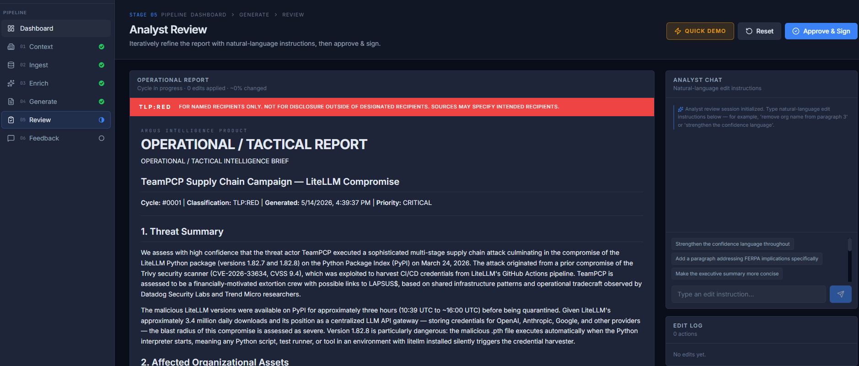Screen dimensions: 859x366
Task: Click the green check beside Enrich
Action: click(x=102, y=83)
